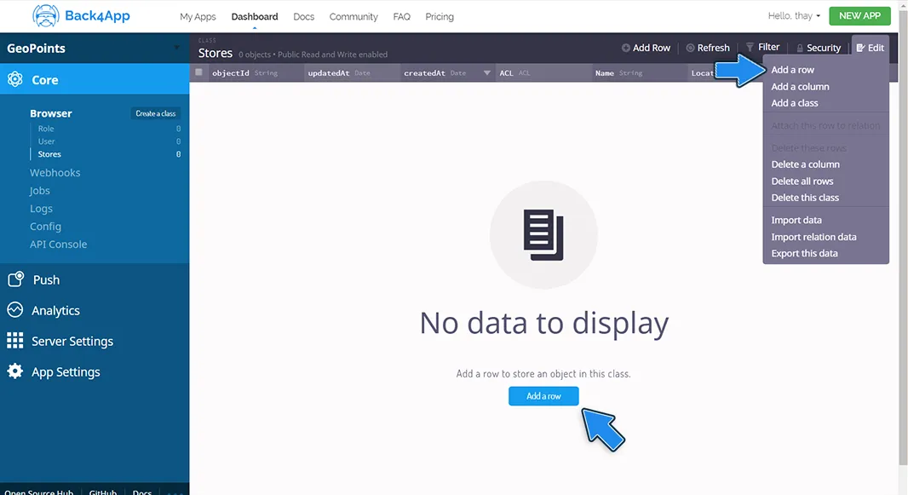
Task: Click the updatedAt column header
Action: point(352,73)
